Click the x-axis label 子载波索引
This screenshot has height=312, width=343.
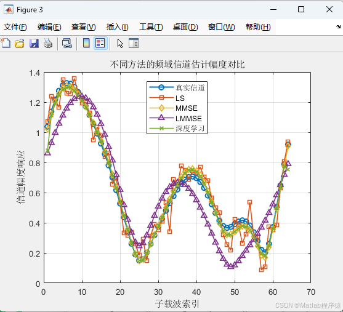coord(177,303)
